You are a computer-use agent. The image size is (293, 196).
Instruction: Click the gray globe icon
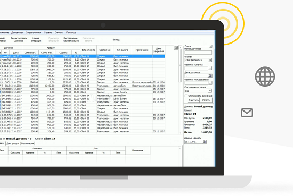(265, 76)
